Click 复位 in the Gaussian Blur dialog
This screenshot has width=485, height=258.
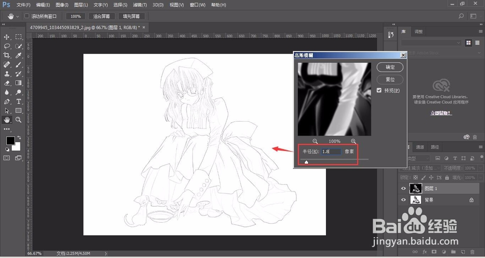click(390, 79)
